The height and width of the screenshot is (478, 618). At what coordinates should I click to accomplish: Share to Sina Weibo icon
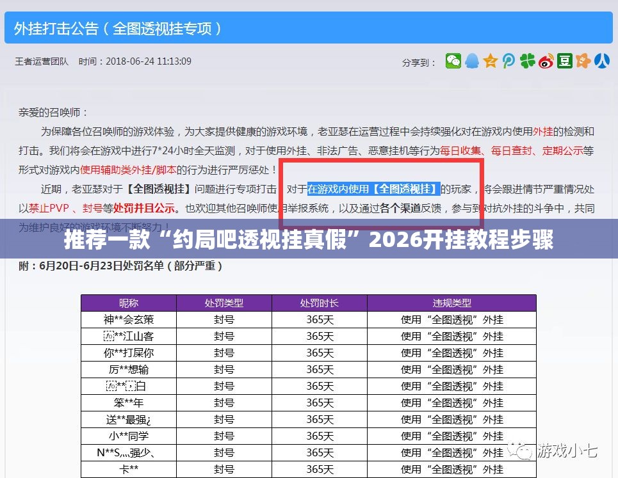pos(546,61)
